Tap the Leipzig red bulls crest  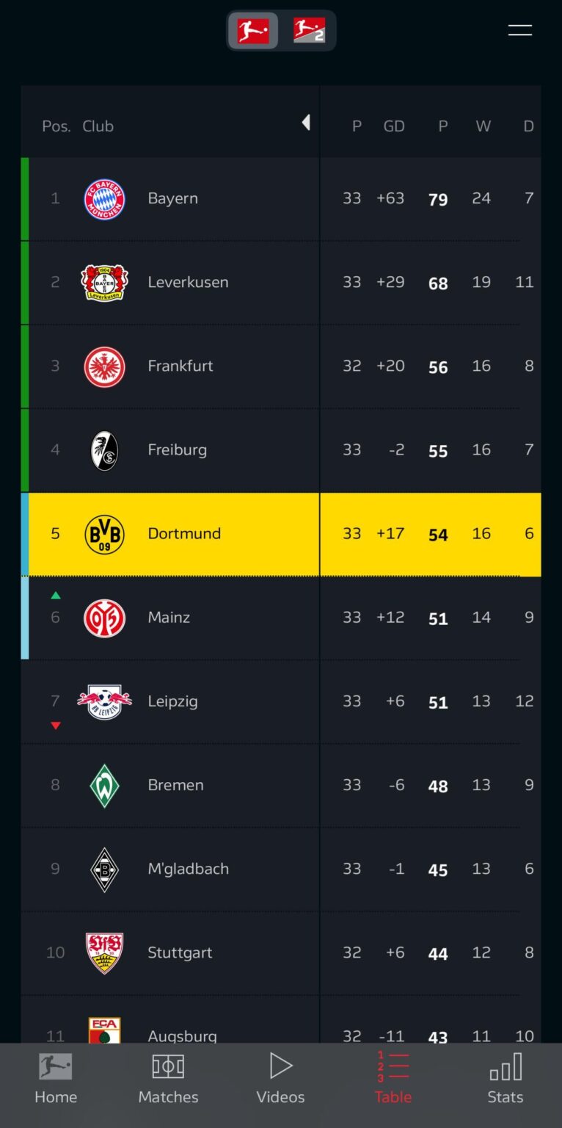(x=104, y=701)
